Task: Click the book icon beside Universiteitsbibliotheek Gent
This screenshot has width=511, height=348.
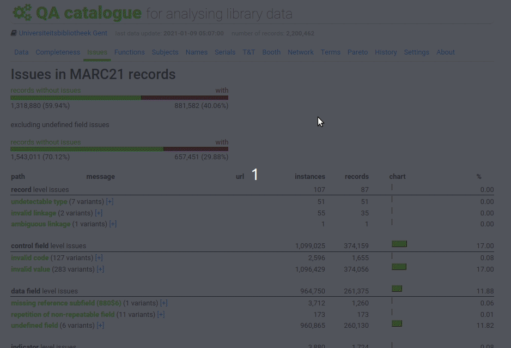Action: 14,33
